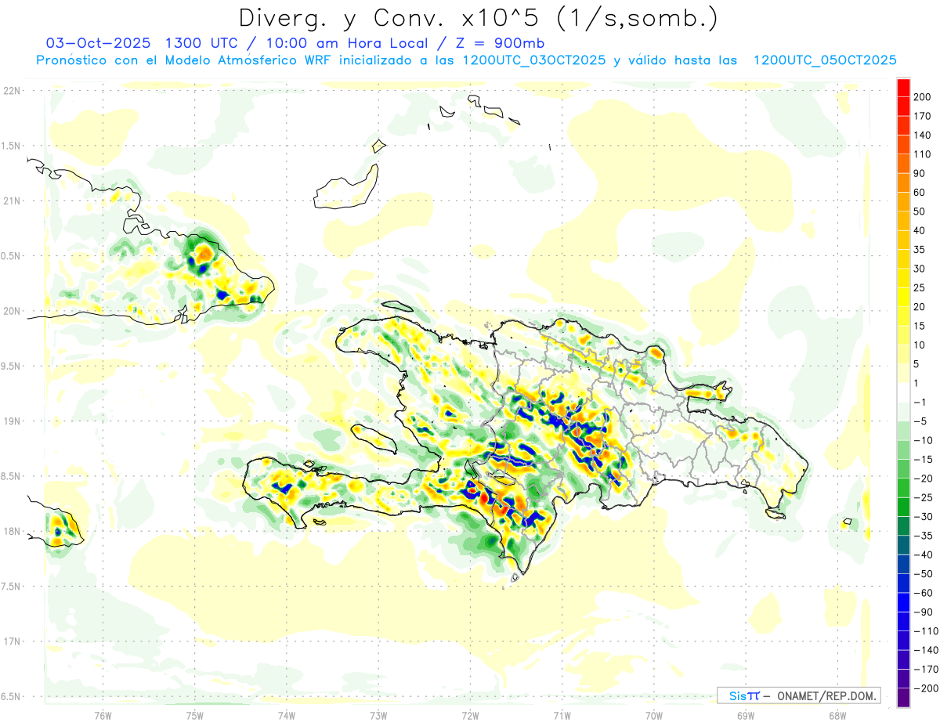Click the "21N" latitude label
The width and height of the screenshot is (940, 726).
point(11,200)
